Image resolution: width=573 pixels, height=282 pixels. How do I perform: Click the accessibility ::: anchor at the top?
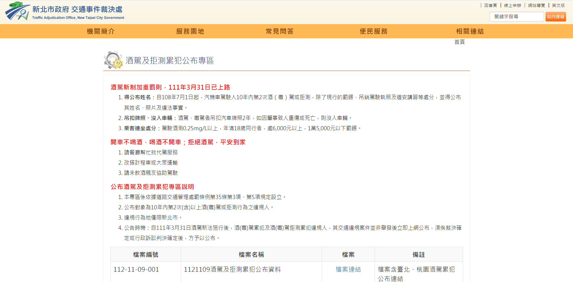[476, 5]
